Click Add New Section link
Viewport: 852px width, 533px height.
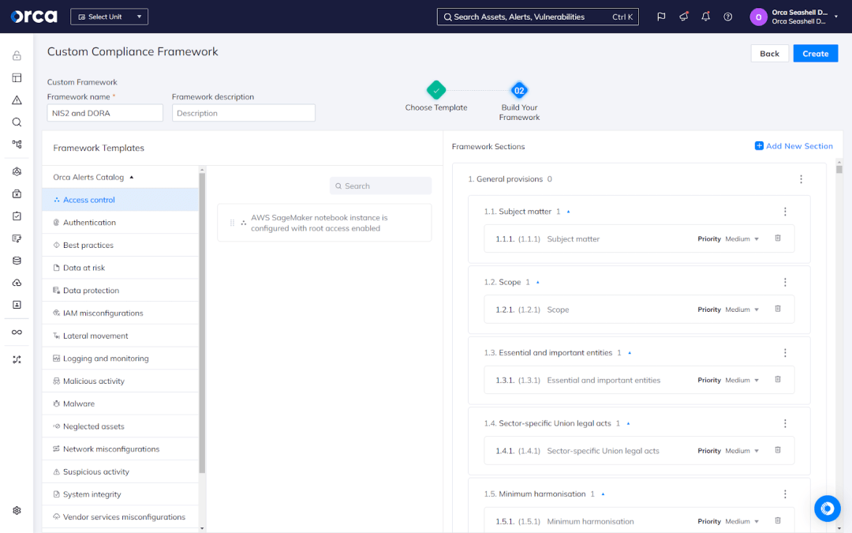tap(794, 146)
